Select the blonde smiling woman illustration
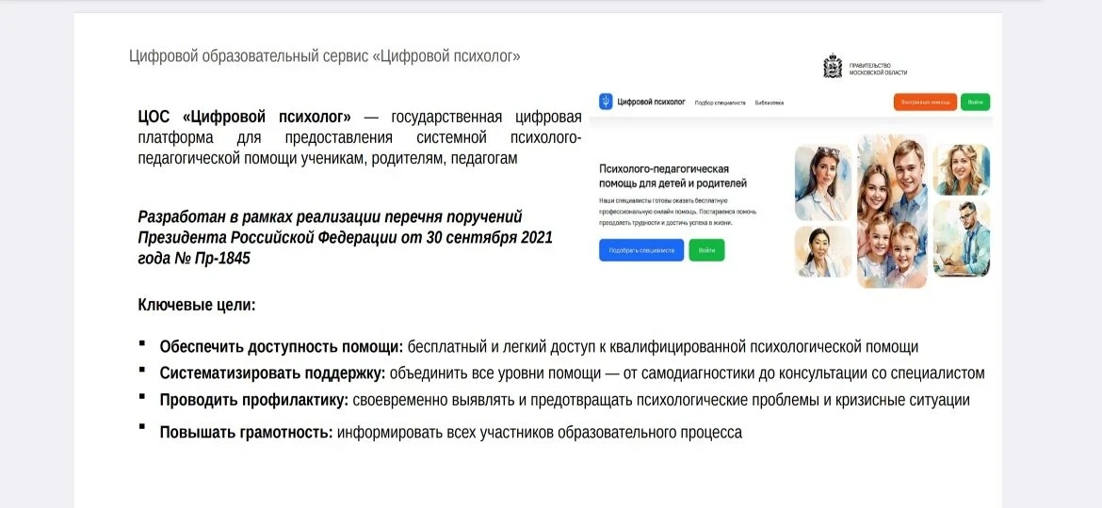Viewport: 1102px width, 508px height. (962, 169)
